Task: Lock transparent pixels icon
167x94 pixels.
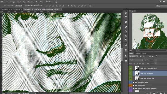Action: coord(134,64)
